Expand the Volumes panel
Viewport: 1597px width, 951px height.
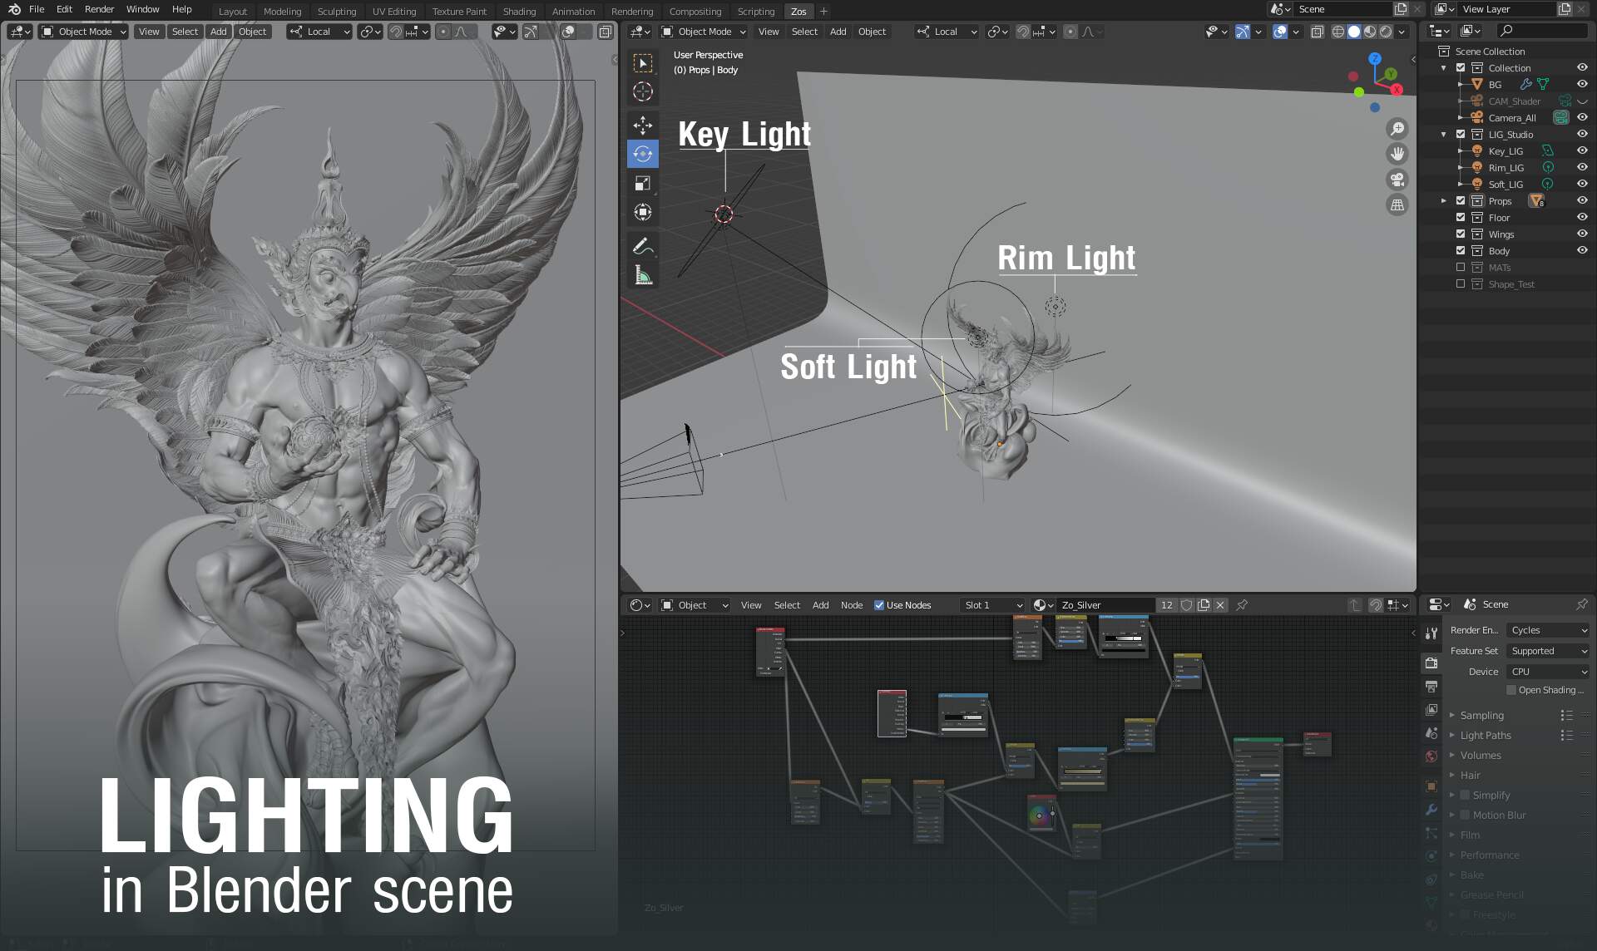pyautogui.click(x=1481, y=755)
